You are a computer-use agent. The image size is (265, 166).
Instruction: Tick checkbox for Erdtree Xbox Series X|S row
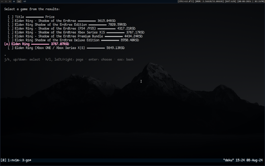pyautogui.click(x=10, y=33)
